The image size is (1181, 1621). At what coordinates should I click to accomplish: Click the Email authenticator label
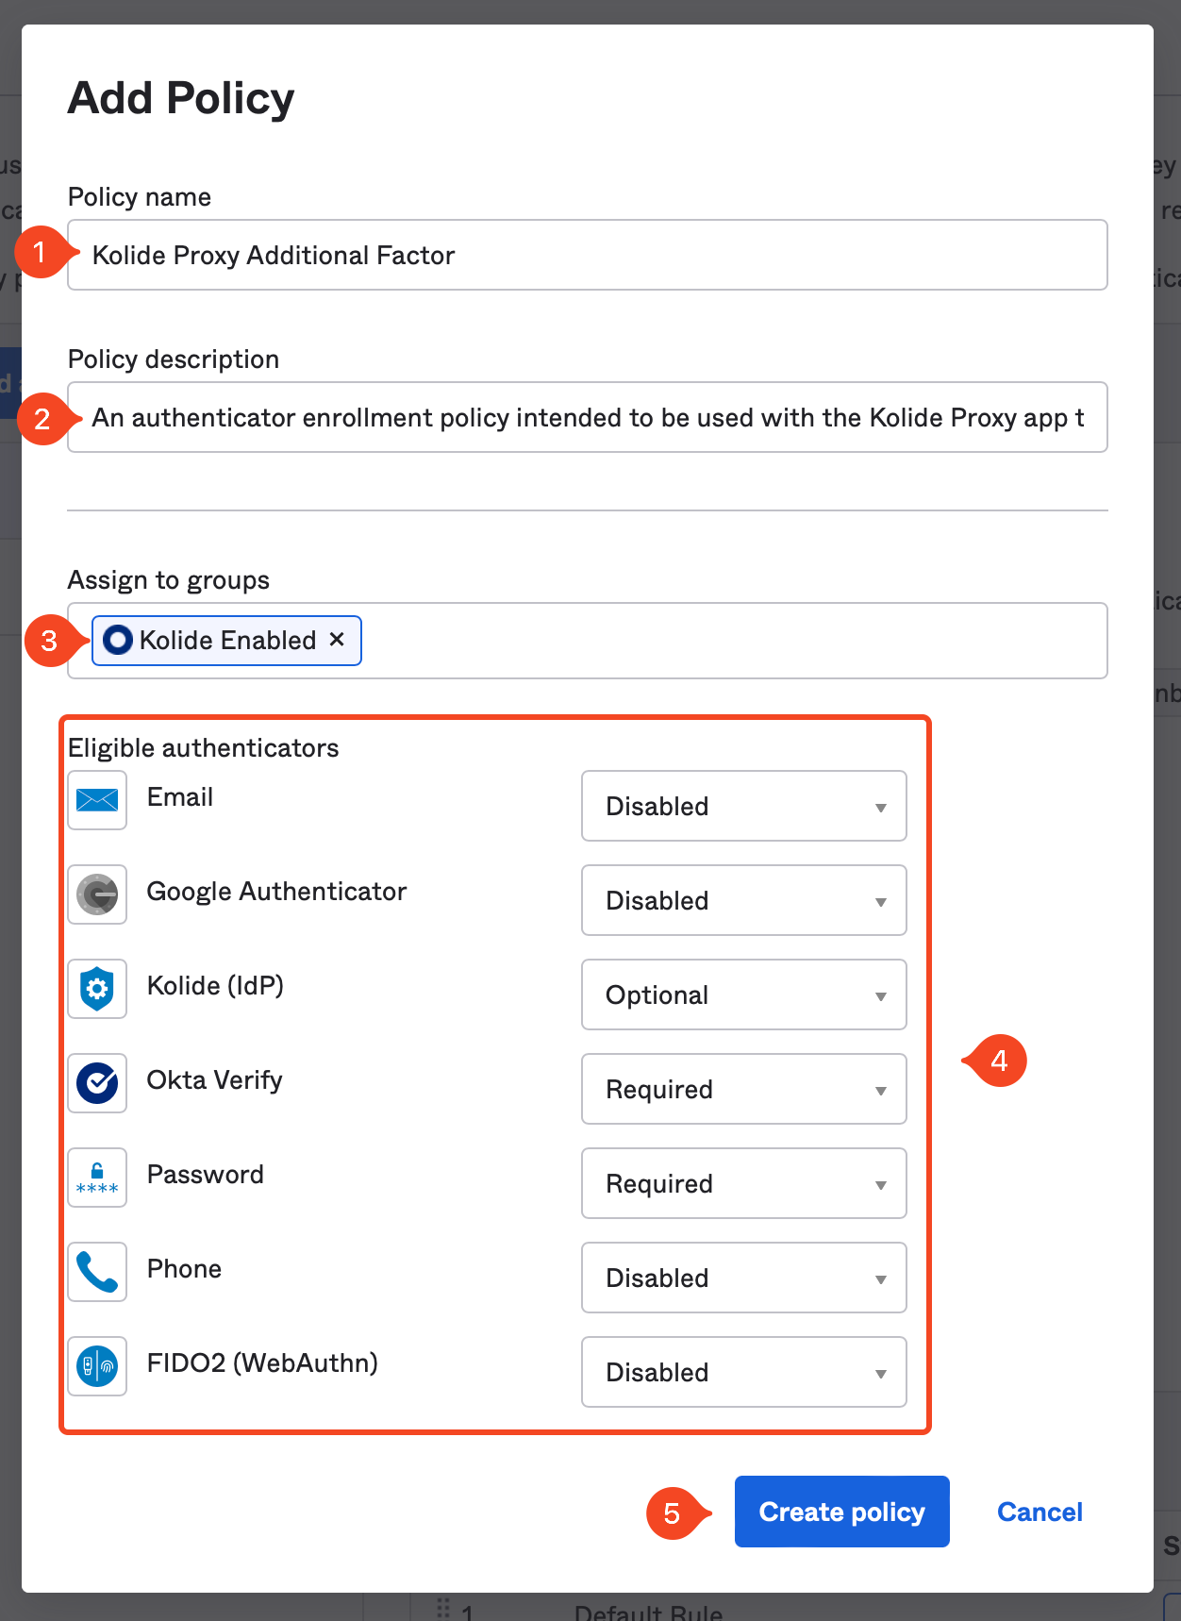point(180,797)
